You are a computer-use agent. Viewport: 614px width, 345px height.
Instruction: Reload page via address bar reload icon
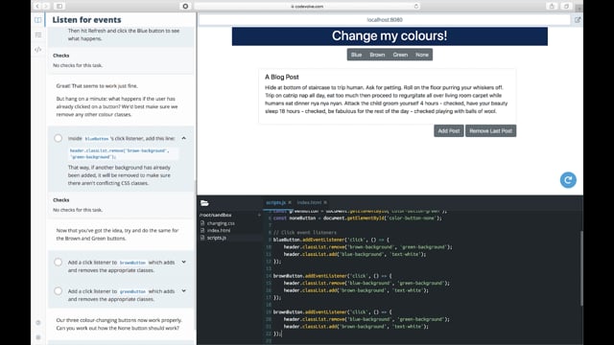(x=415, y=7)
